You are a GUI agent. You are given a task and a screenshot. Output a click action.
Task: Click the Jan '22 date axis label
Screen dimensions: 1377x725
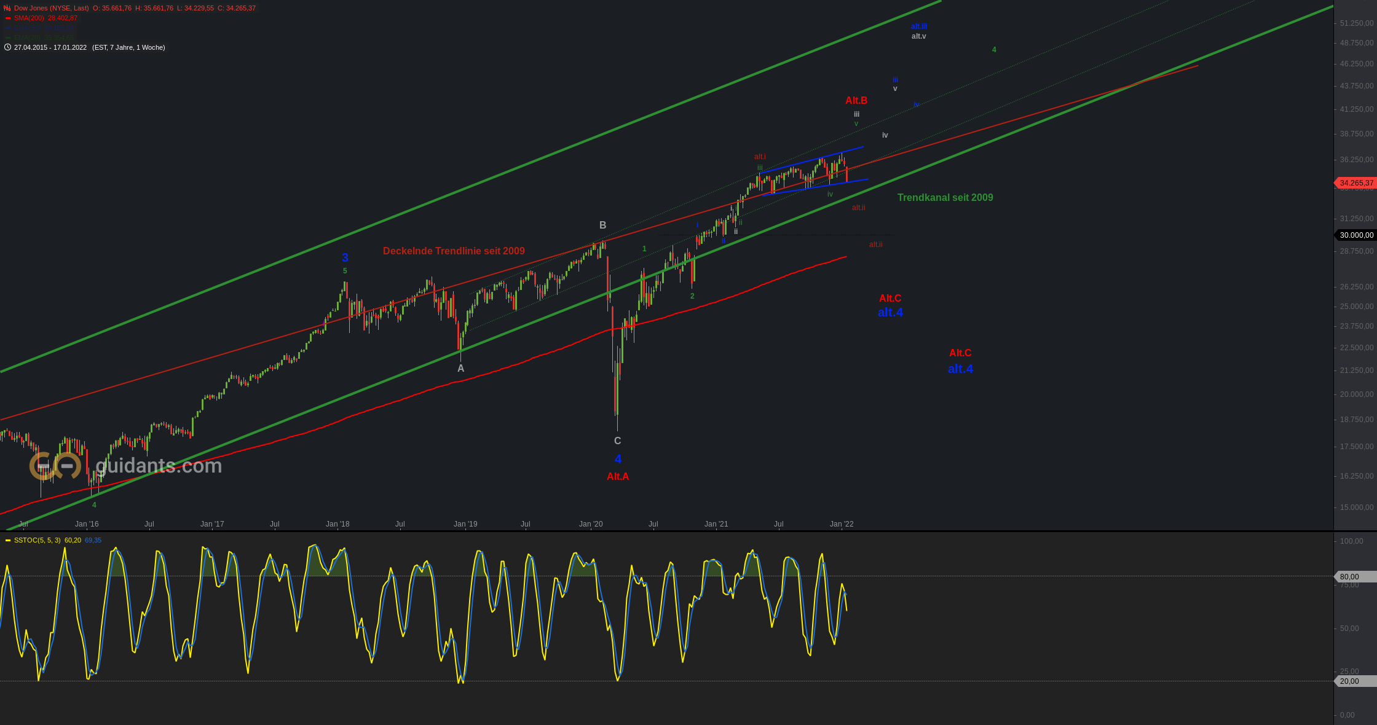pos(842,524)
